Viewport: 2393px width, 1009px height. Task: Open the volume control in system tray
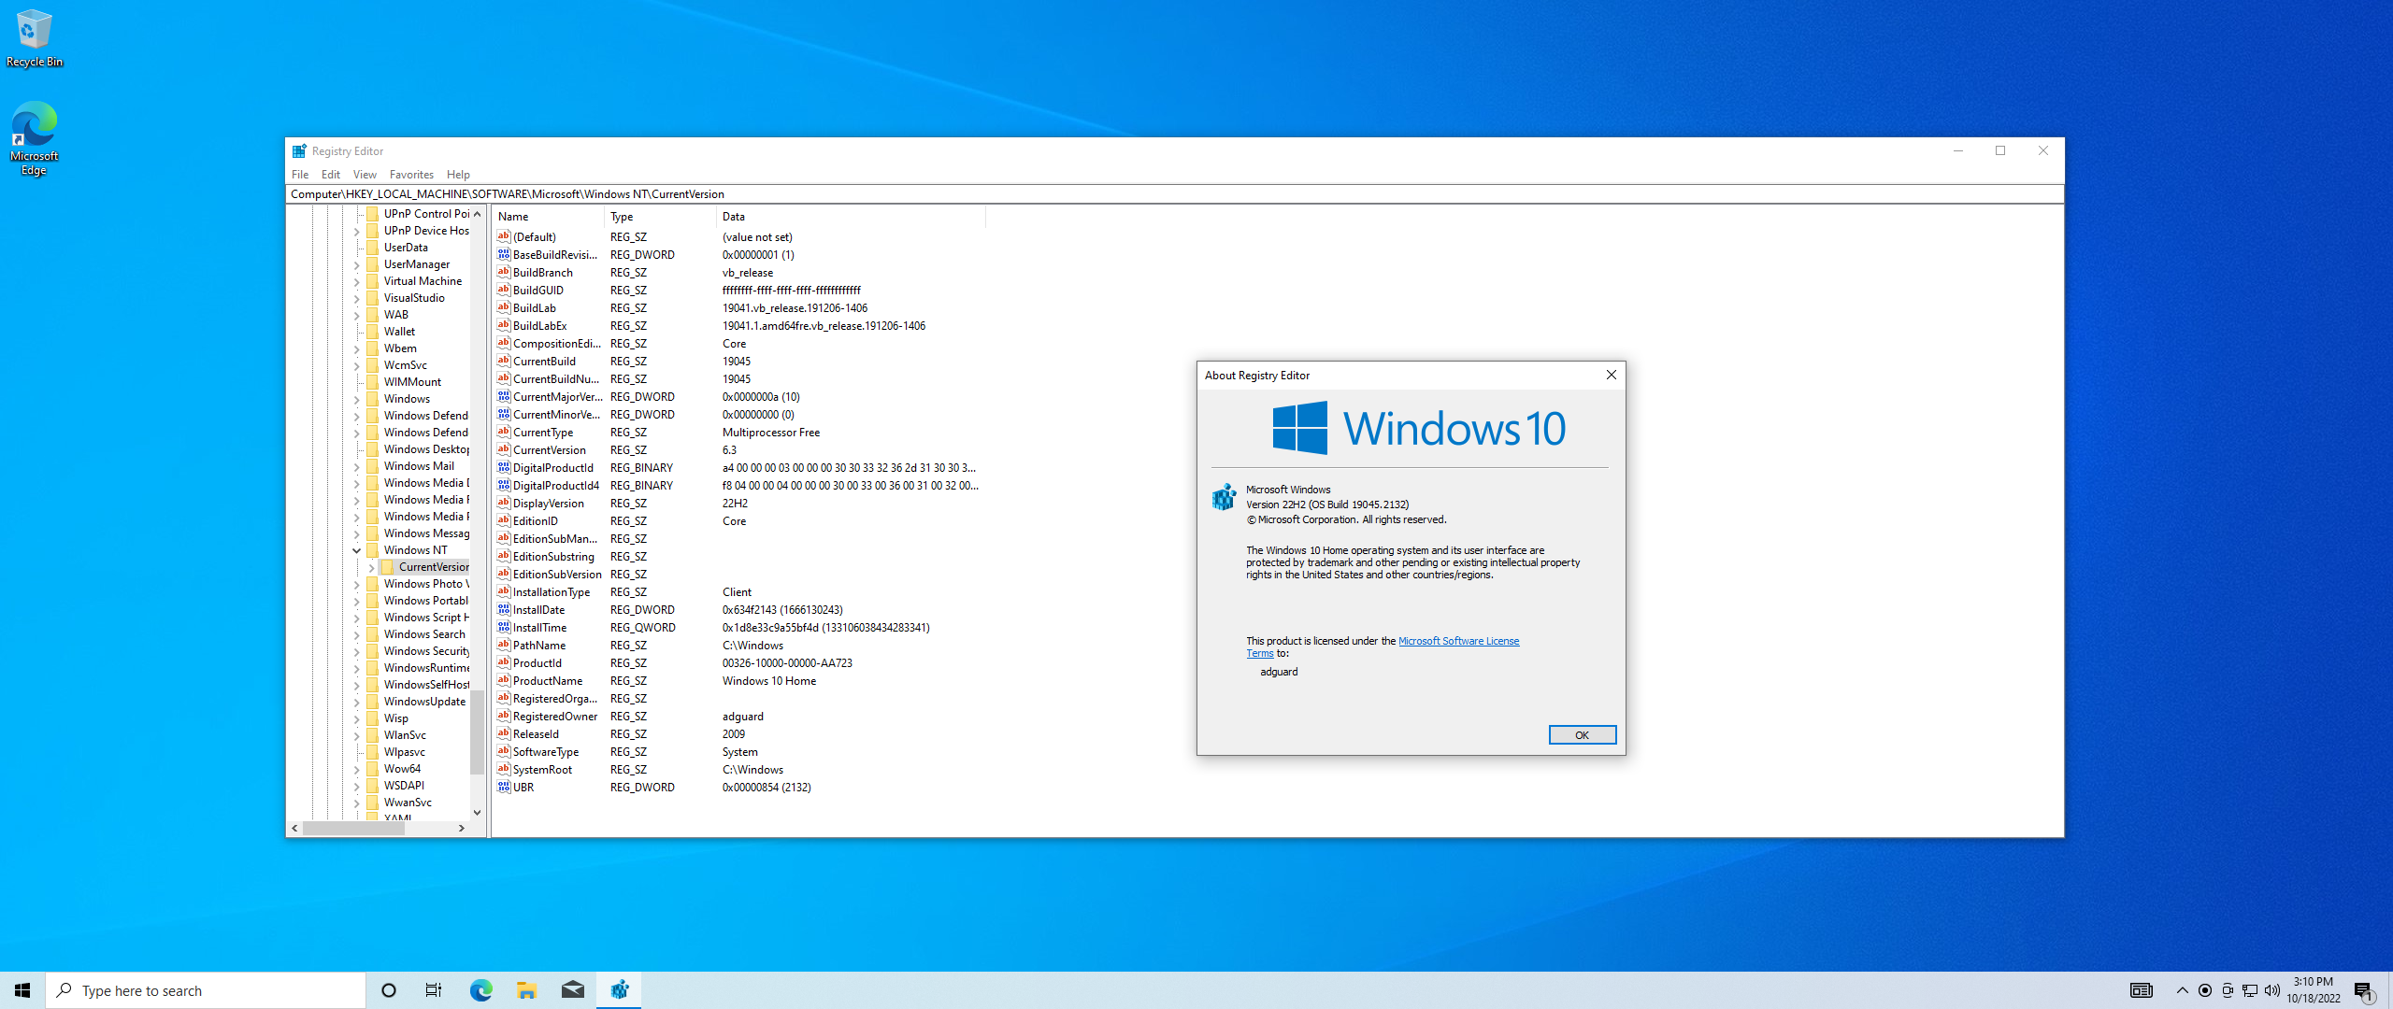(2272, 990)
